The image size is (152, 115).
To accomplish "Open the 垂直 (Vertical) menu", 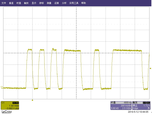I will pyautogui.click(x=11, y=3).
